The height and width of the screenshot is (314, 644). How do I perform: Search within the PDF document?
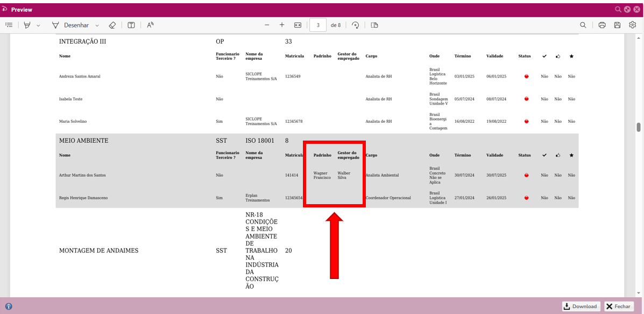pos(583,25)
